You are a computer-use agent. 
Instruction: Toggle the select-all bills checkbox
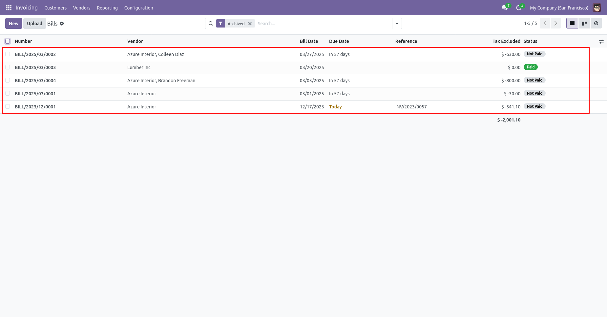pos(8,41)
